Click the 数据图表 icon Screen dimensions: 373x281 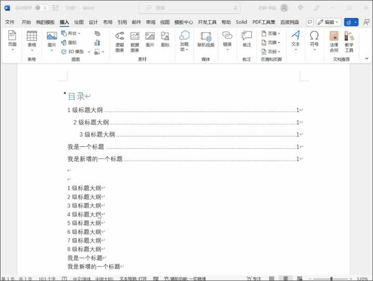pyautogui.click(x=135, y=42)
